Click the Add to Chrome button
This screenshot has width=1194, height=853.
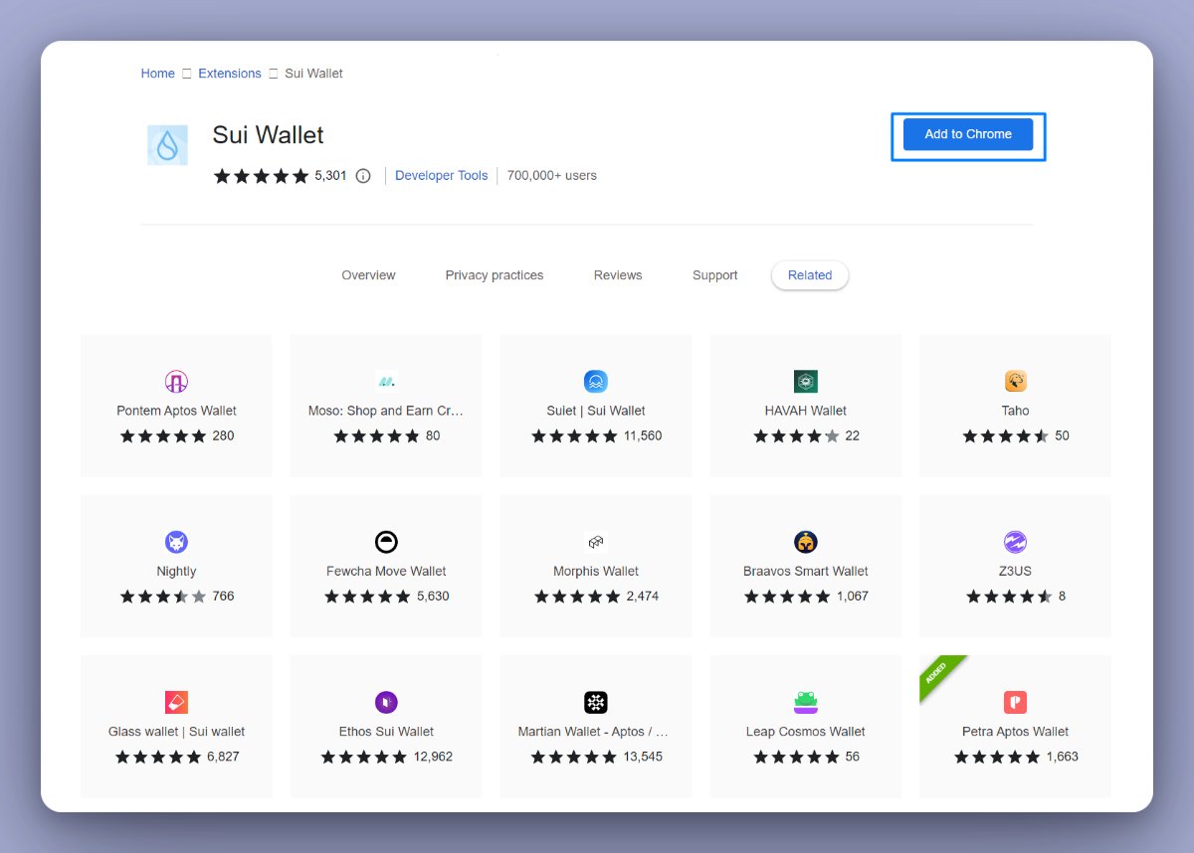pos(968,134)
